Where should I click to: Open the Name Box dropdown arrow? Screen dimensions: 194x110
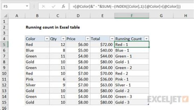(28, 6)
